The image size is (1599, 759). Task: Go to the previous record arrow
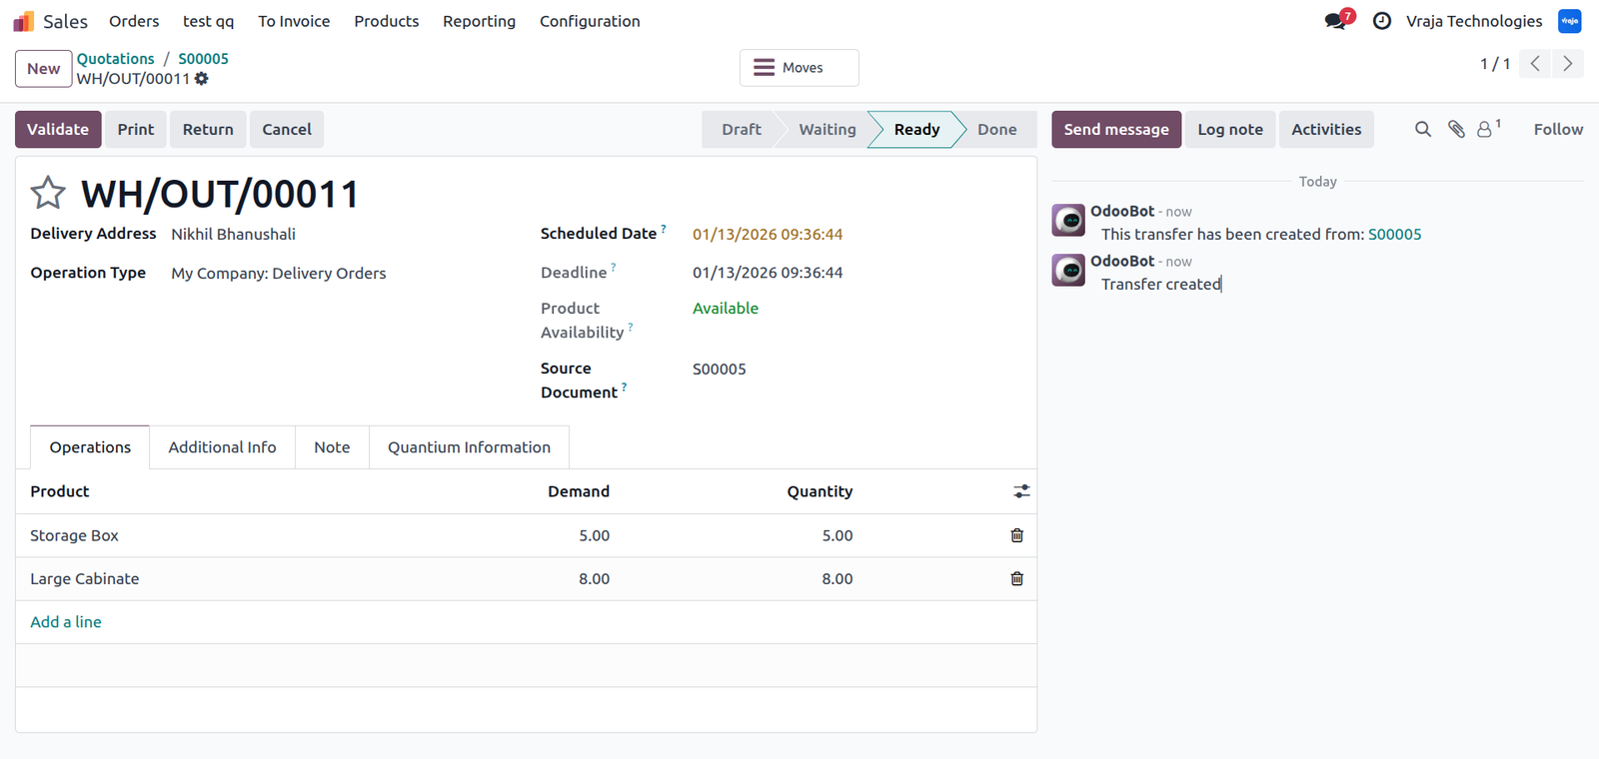[x=1535, y=64]
